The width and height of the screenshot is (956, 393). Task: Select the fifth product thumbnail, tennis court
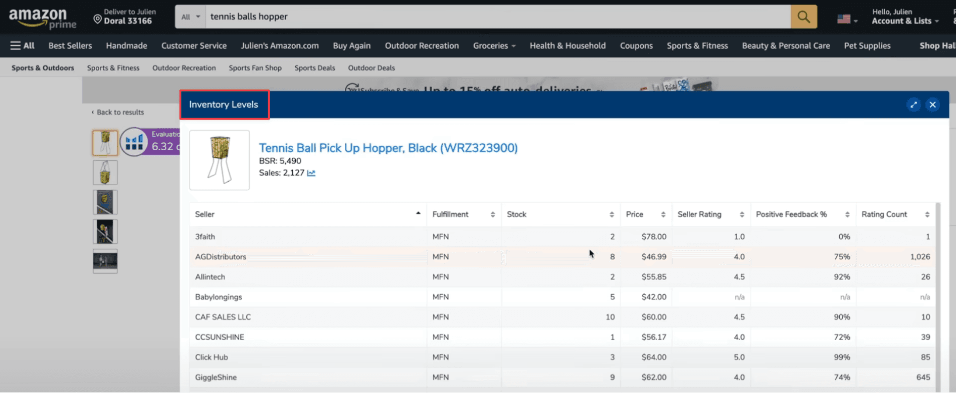click(105, 261)
